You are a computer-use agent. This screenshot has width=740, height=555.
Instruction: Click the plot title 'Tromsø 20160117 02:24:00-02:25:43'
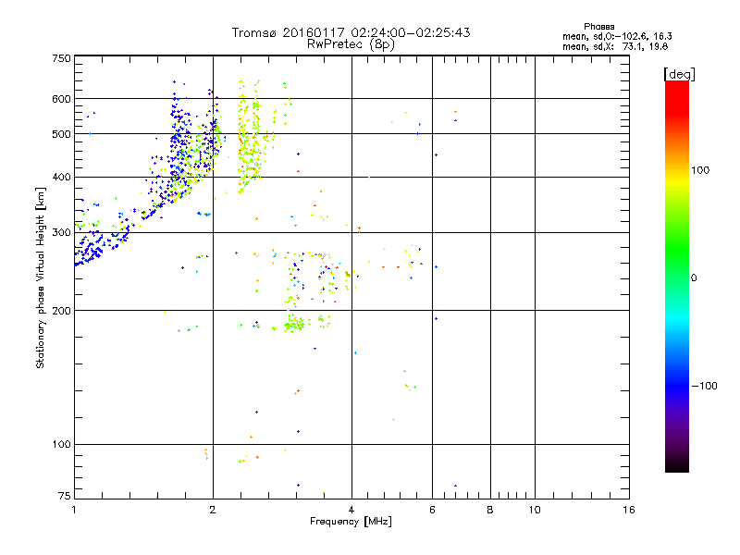coord(351,32)
